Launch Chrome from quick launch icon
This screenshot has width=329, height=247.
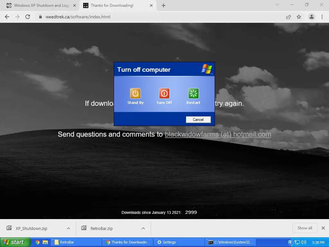tap(37, 242)
